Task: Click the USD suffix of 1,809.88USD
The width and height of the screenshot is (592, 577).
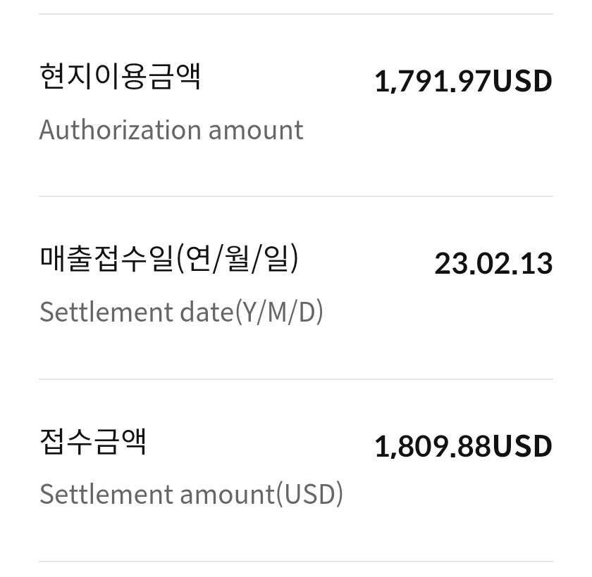Action: (522, 446)
